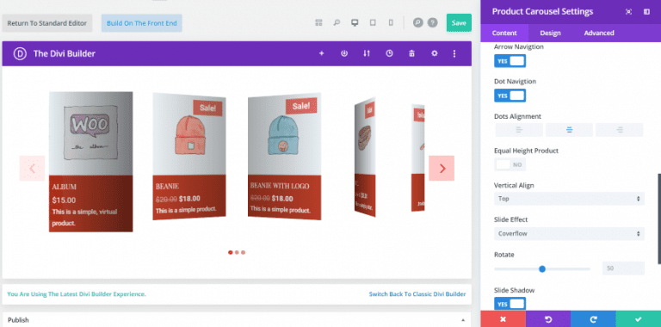The height and width of the screenshot is (327, 661).
Task: Select the third carousel pagination dot
Action: coord(244,252)
